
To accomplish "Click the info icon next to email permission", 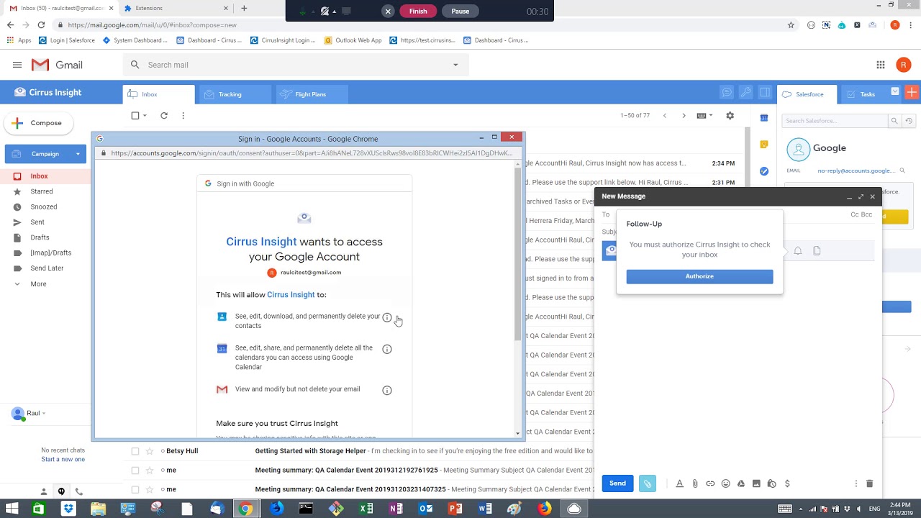I will [387, 391].
